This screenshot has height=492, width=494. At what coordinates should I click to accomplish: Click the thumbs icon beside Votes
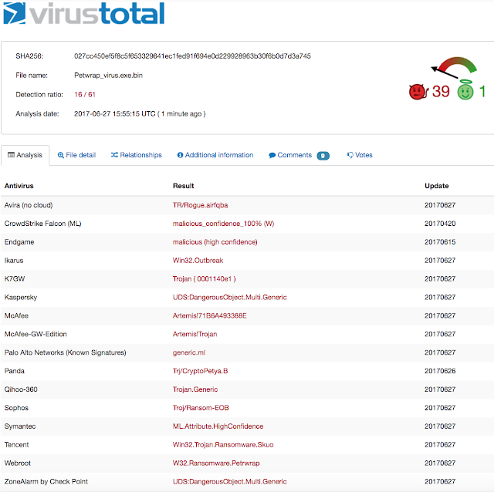pyautogui.click(x=350, y=155)
